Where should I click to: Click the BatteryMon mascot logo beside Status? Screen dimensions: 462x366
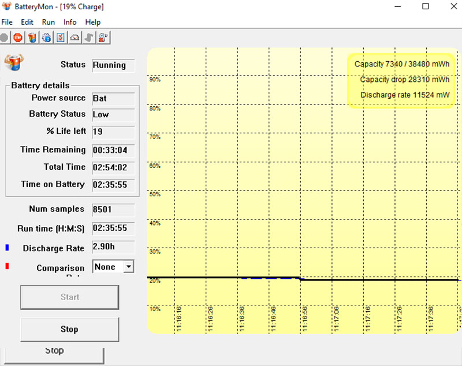(14, 62)
